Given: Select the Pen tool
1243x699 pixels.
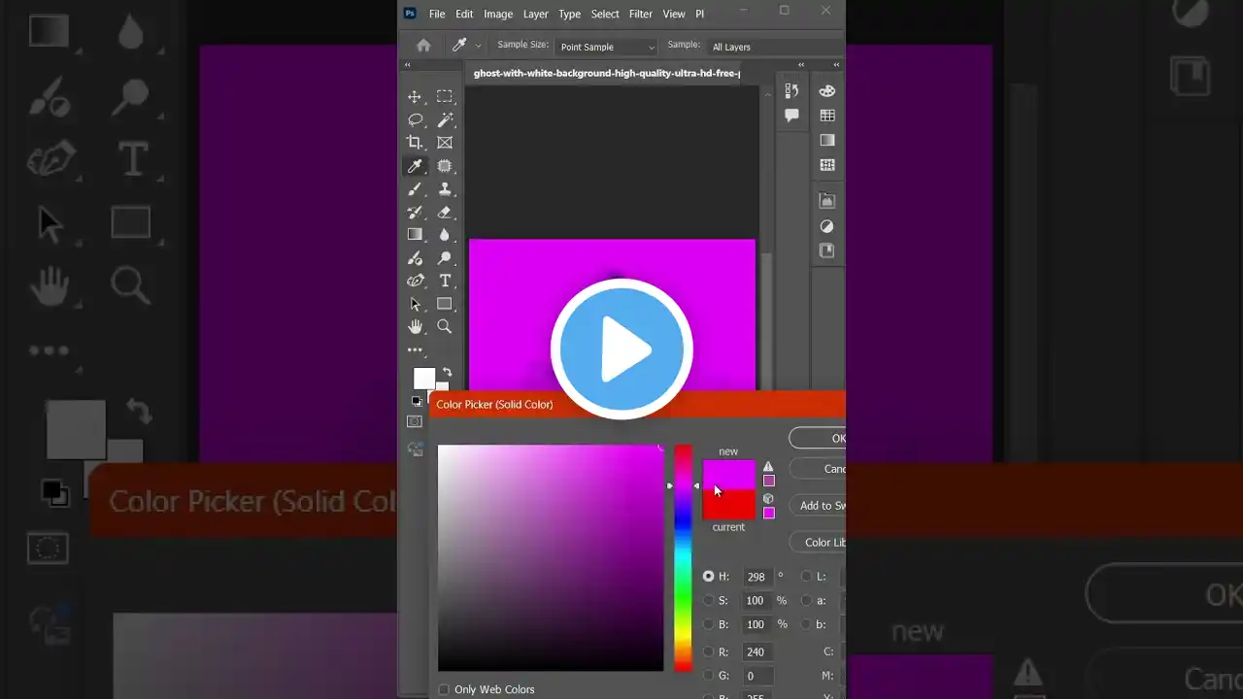Looking at the screenshot, I should click(x=415, y=281).
